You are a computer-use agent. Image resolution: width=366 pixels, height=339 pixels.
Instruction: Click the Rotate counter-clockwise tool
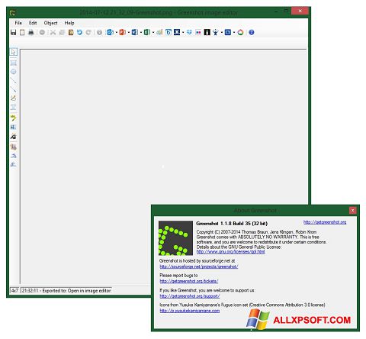(14, 164)
